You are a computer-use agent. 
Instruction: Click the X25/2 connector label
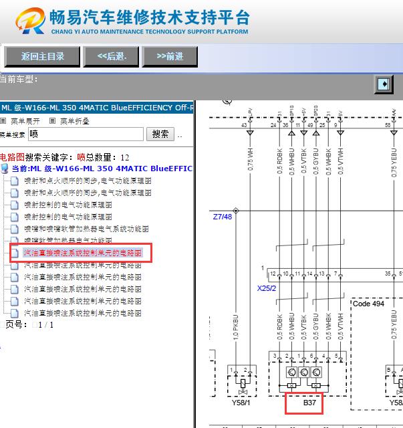pos(266,288)
